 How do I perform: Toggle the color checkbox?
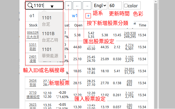126,5
